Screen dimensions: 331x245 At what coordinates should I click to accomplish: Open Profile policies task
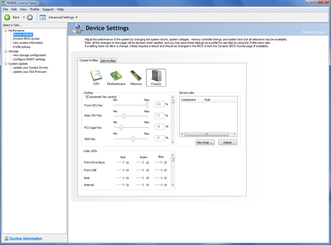pos(22,47)
